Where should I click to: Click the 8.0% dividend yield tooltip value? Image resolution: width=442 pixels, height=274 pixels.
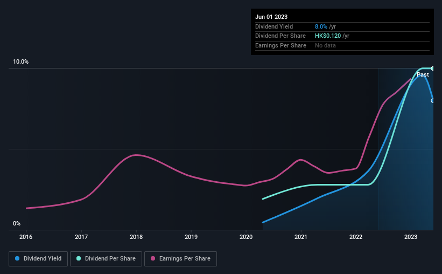pos(322,26)
